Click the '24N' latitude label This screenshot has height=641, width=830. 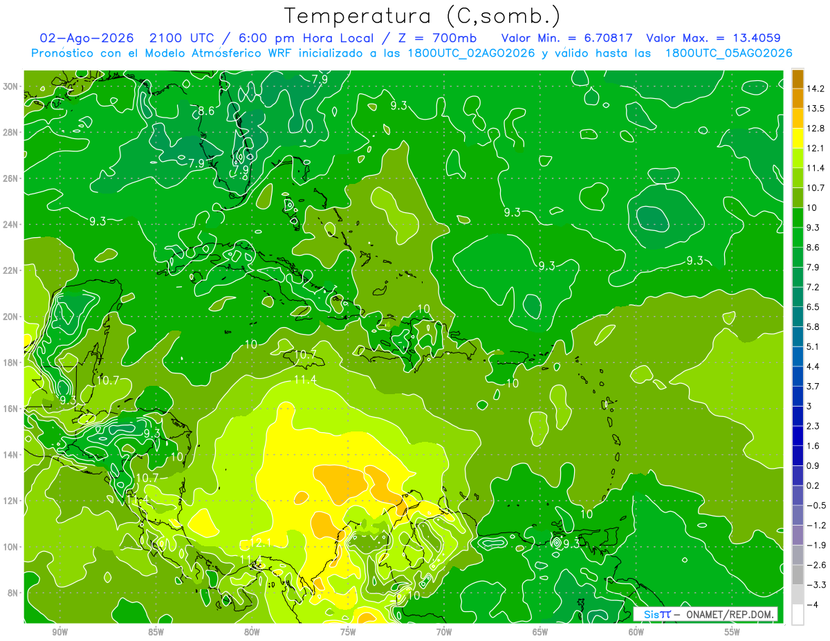click(10, 225)
